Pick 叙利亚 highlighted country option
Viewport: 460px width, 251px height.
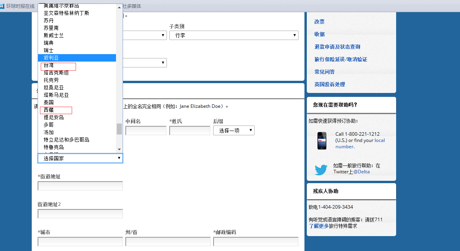51,58
